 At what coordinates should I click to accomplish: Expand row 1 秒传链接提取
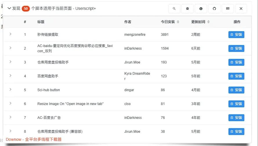pos(10,34)
